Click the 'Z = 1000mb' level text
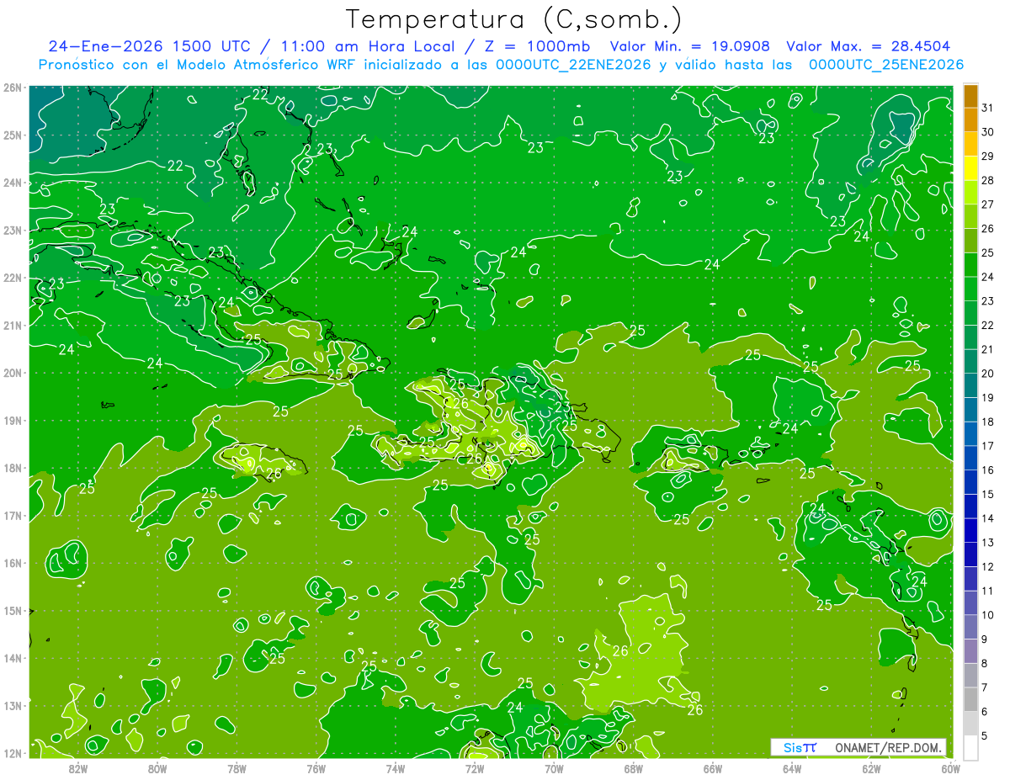The image size is (1010, 780). click(x=534, y=46)
